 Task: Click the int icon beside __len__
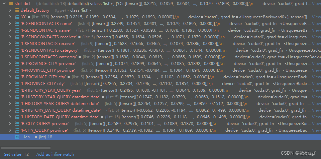point(17,137)
